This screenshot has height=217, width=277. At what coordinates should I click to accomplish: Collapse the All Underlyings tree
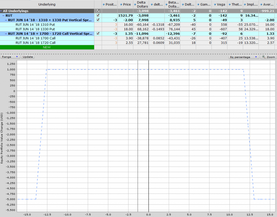[x=1, y=11]
